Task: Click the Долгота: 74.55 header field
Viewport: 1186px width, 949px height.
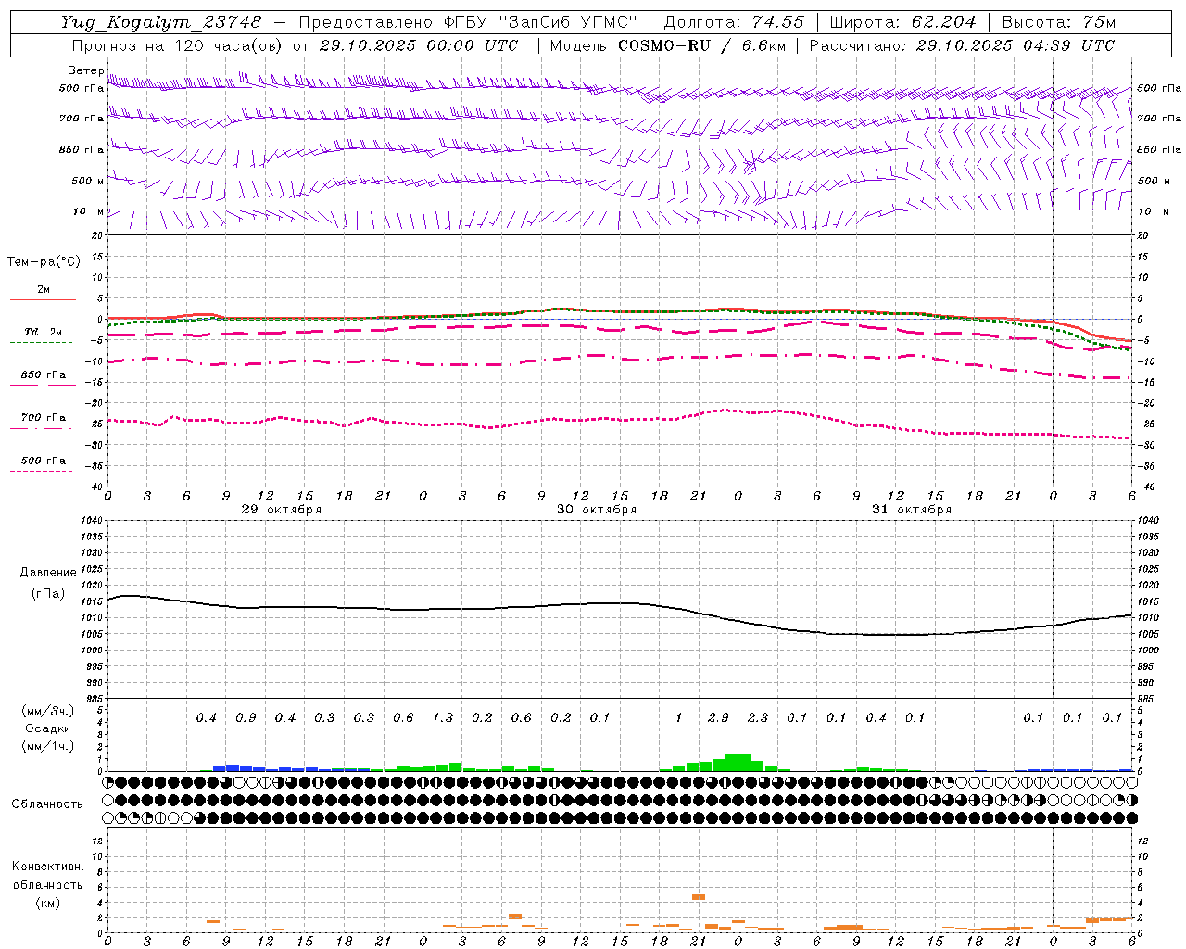Action: [x=734, y=22]
